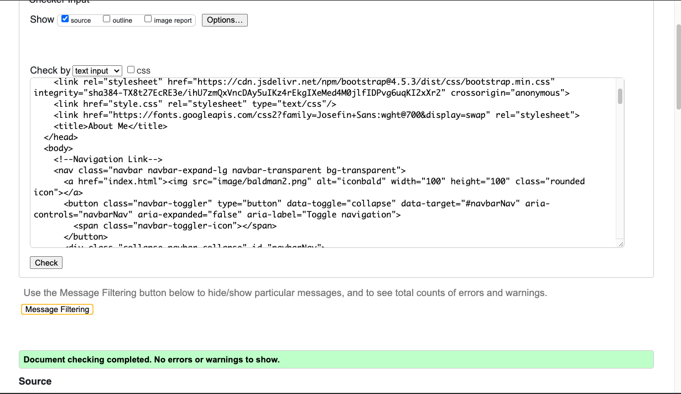Click the navbar-toggler-icon span line
Image resolution: width=681 pixels, height=394 pixels.
(175, 226)
